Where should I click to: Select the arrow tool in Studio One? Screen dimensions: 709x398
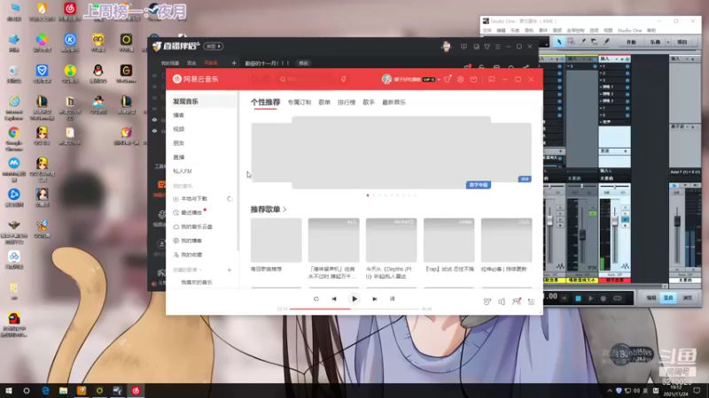[x=559, y=42]
